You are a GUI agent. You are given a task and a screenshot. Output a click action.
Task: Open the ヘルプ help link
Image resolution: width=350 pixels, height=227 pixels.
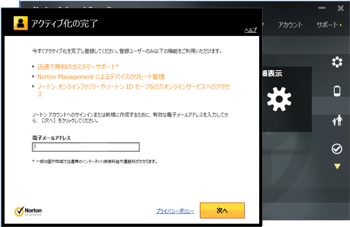point(250,30)
